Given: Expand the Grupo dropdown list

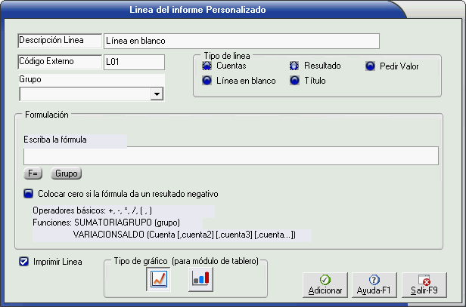Looking at the screenshot, I should point(157,94).
